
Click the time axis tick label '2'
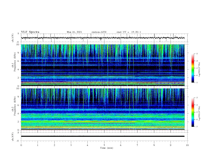[x=54, y=145]
